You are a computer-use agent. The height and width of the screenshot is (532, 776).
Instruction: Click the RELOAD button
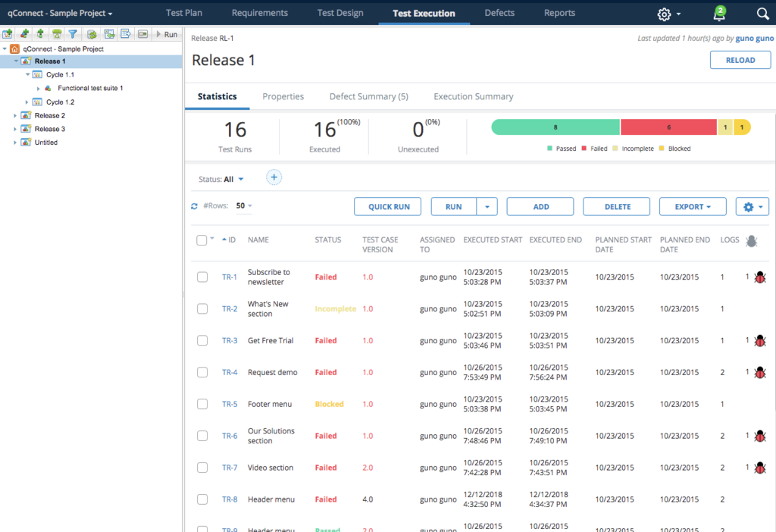[x=740, y=60]
